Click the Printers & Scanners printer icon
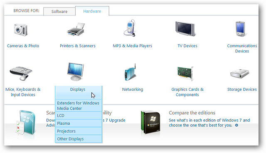This screenshot has width=266, height=153. [x=76, y=30]
